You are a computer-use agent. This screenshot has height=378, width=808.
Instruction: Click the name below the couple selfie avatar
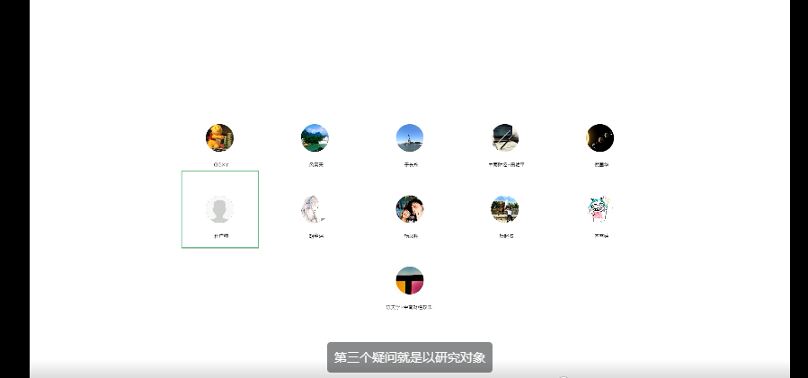(x=411, y=235)
